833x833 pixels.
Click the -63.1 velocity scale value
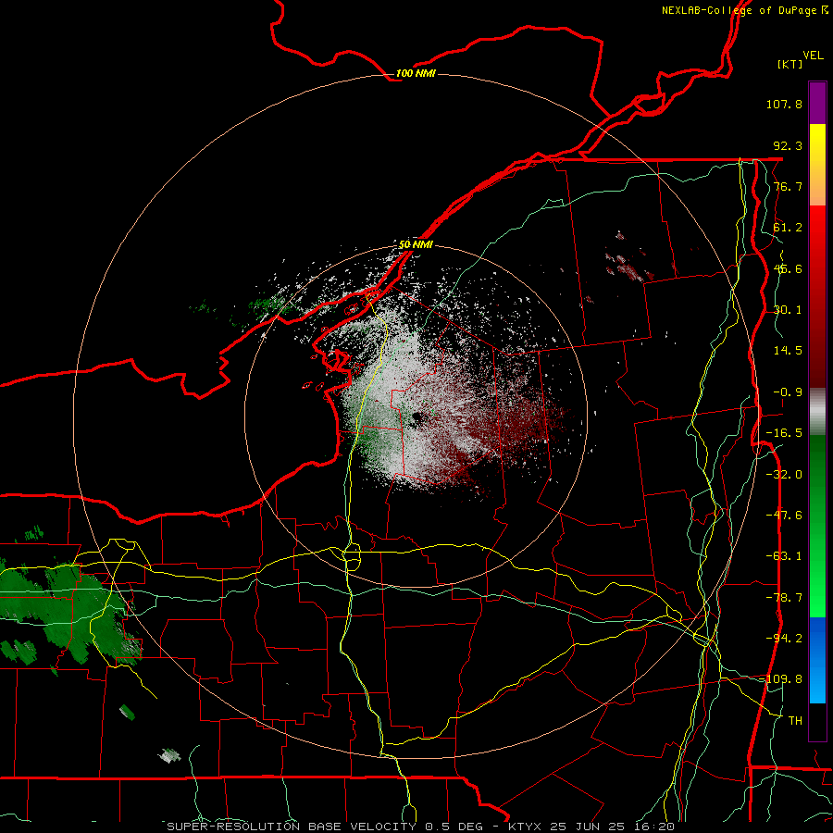tap(784, 556)
